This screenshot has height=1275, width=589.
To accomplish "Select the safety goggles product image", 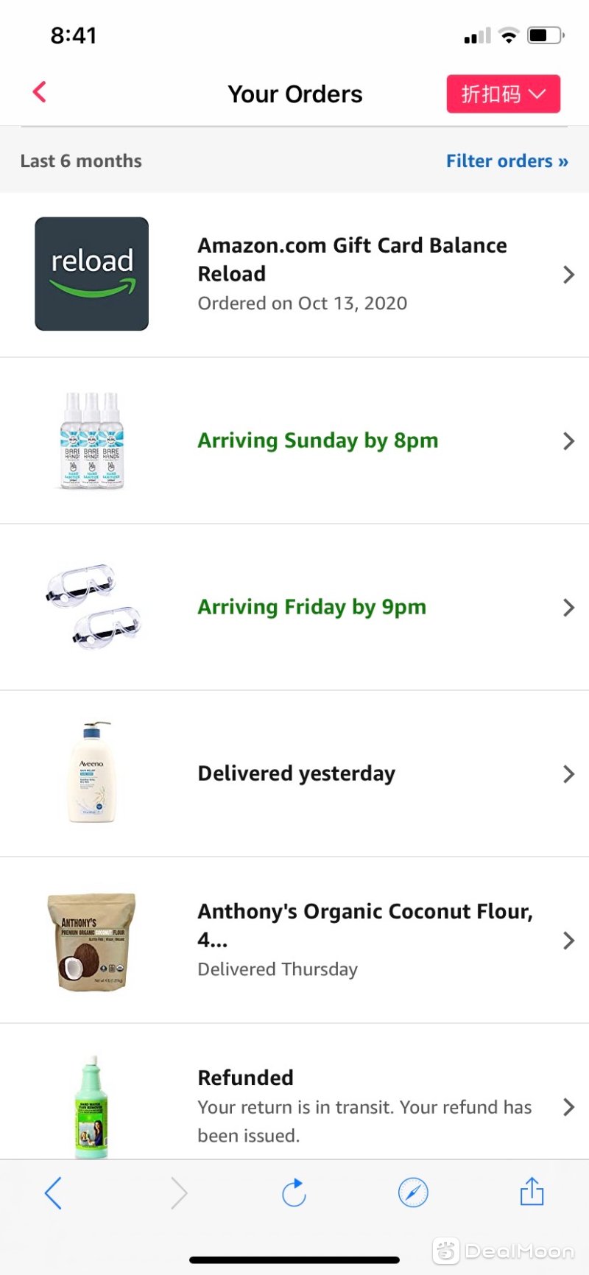I will [x=92, y=607].
